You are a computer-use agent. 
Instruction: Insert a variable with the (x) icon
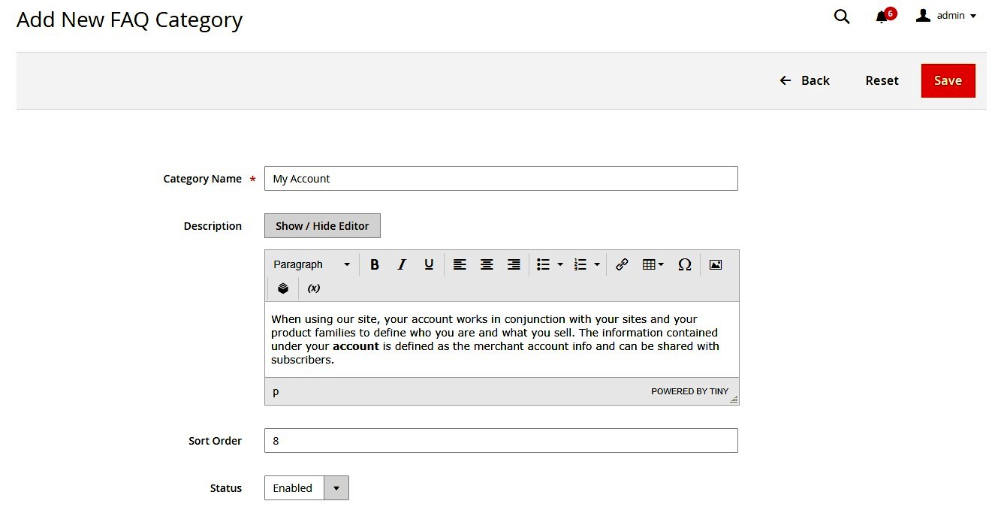pyautogui.click(x=314, y=288)
